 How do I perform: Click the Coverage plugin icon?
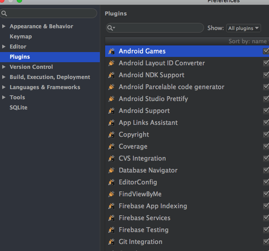[x=111, y=146]
